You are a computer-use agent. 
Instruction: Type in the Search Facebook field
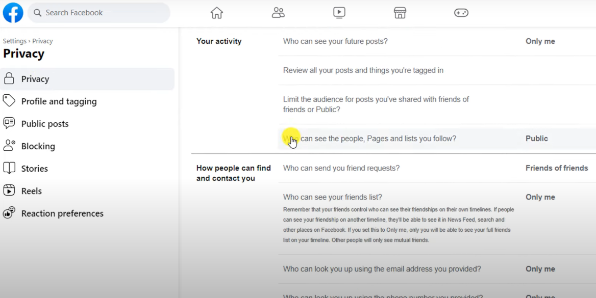point(102,13)
